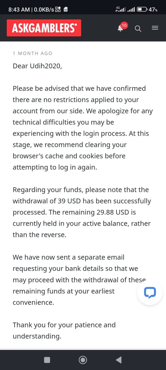166x370 pixels.
Task: Tap the battery icon in the status bar
Action: point(142,9)
